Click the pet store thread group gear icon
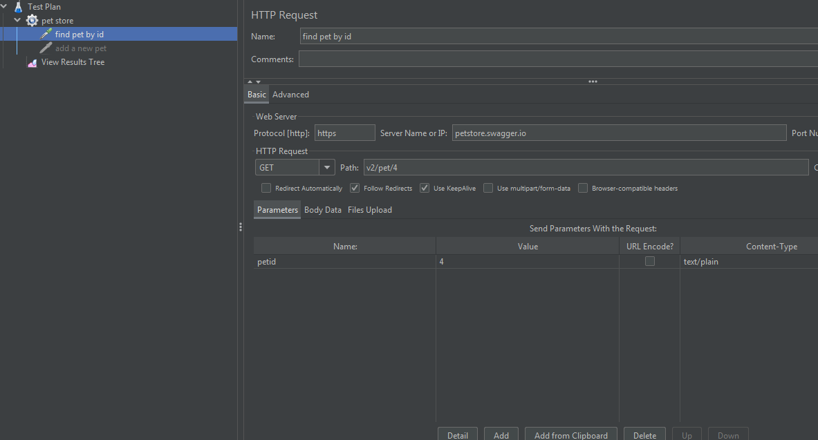 click(32, 20)
